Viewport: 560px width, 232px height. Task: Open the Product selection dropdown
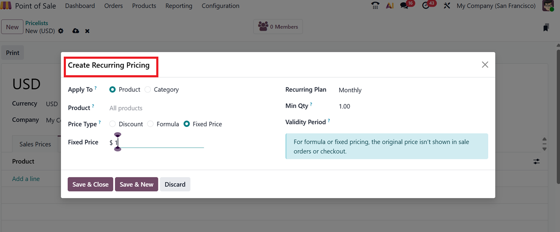156,108
